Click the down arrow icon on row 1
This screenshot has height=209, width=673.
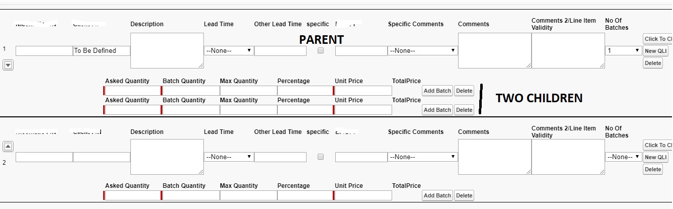(x=8, y=65)
